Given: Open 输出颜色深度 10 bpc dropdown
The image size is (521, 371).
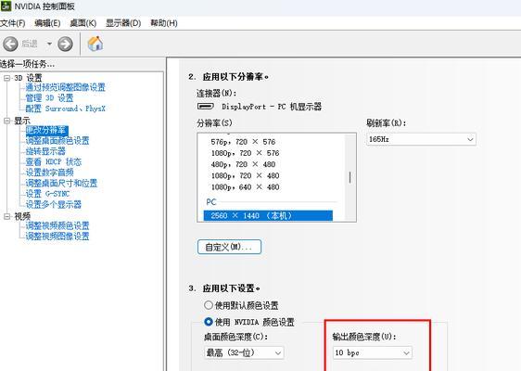Looking at the screenshot, I should coord(373,352).
